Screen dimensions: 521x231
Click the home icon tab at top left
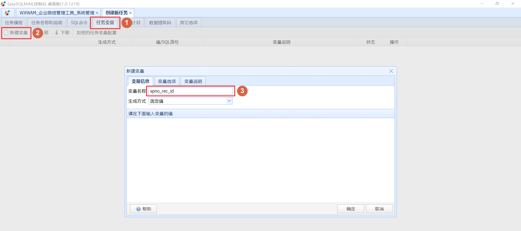click(8, 13)
